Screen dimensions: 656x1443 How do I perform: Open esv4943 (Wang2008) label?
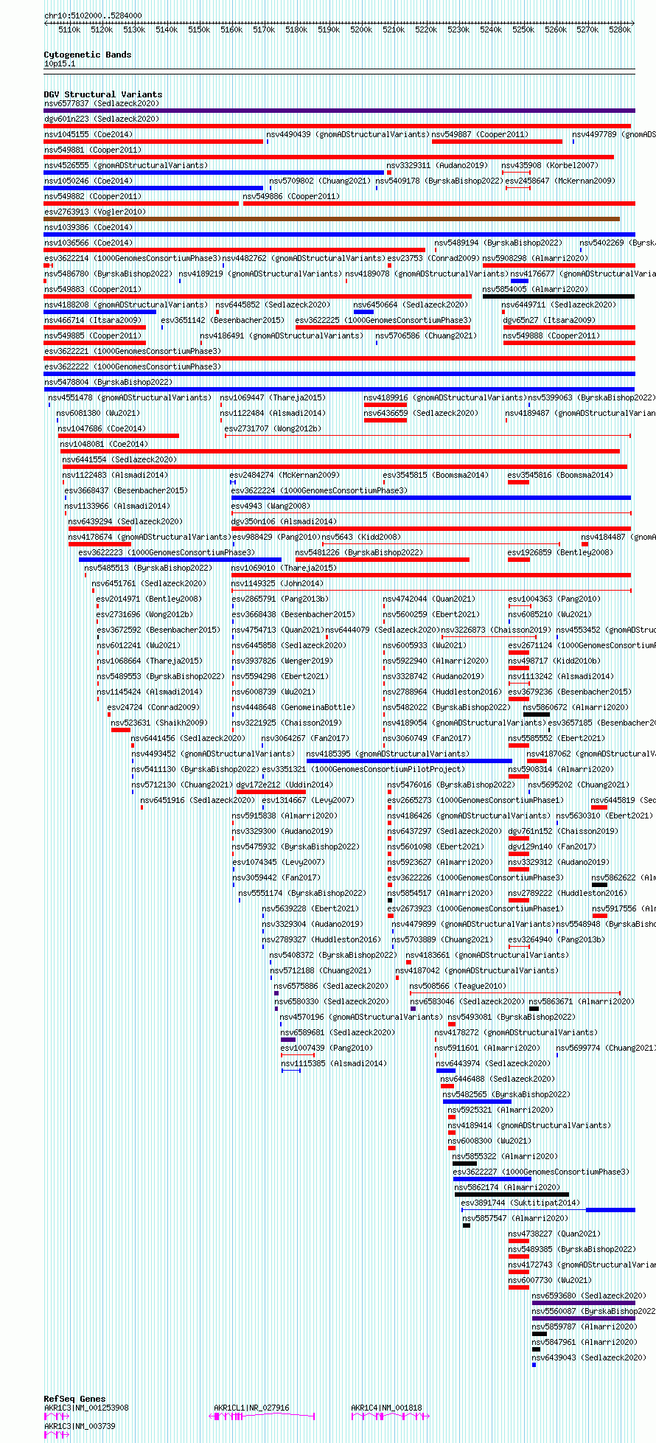click(x=271, y=506)
